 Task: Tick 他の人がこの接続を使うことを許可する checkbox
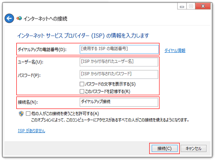[x=28, y=114]
